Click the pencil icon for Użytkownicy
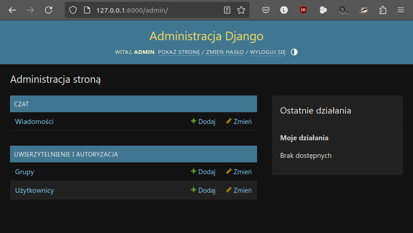This screenshot has width=413, height=233. [x=228, y=190]
